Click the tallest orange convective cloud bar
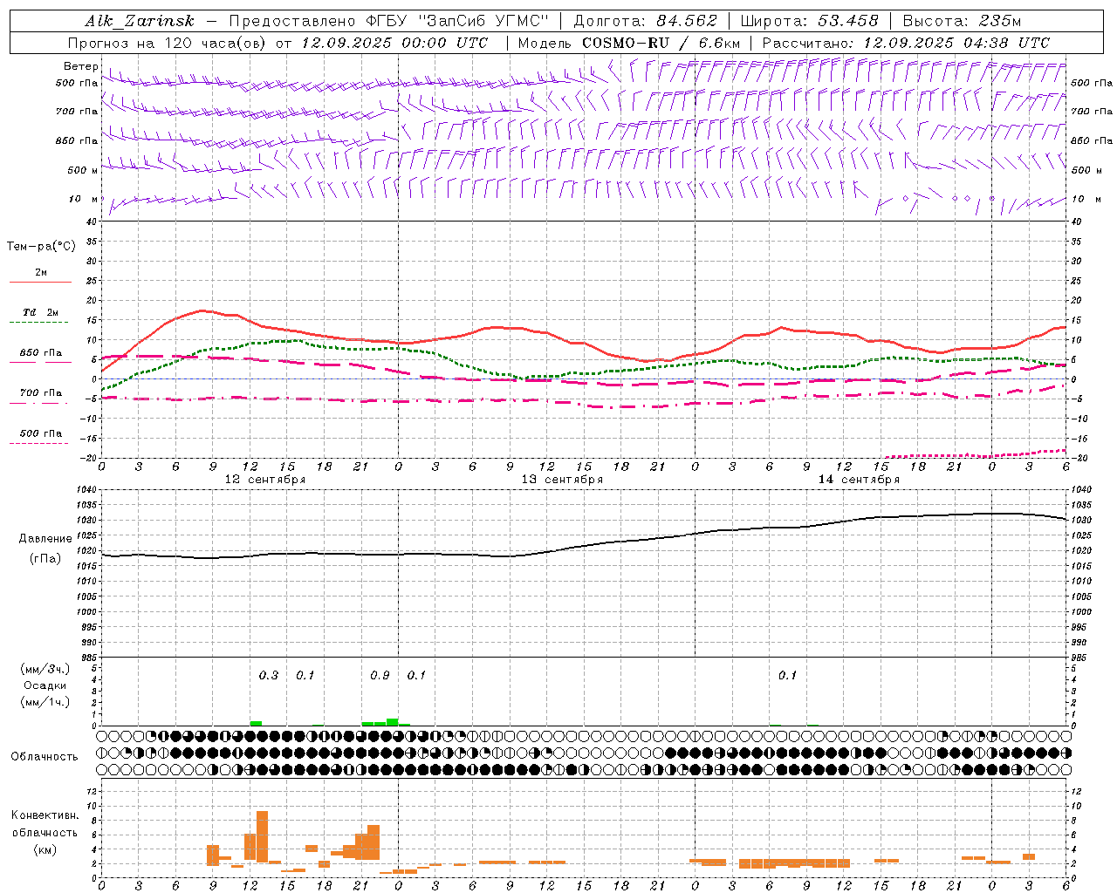The height and width of the screenshot is (893, 1117). pos(262,836)
